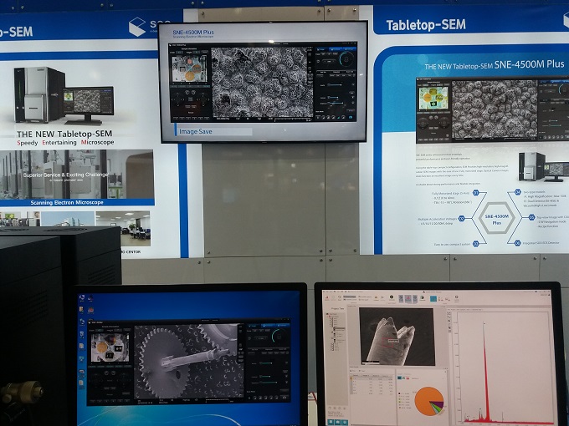Click the gray play arrow icon in EDS toolbar
This screenshot has width=569, height=426.
(382, 297)
